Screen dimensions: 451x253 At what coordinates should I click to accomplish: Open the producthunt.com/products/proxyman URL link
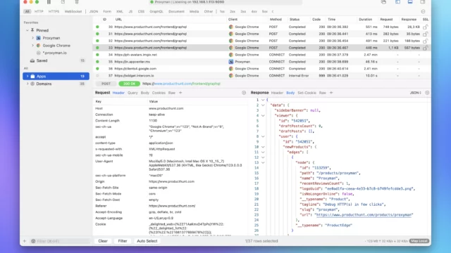(x=364, y=215)
